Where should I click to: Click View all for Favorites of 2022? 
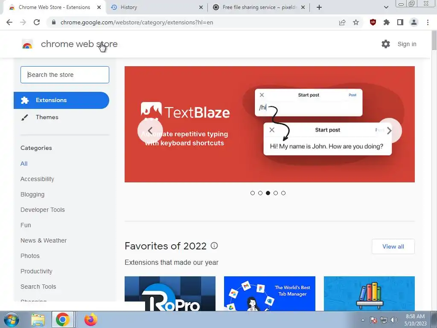pyautogui.click(x=393, y=246)
